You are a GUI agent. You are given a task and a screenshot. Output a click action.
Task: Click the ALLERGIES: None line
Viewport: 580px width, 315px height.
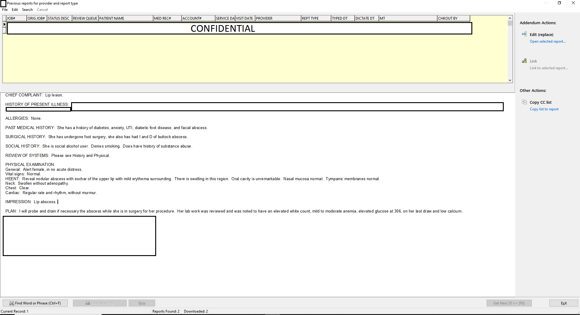click(x=24, y=119)
